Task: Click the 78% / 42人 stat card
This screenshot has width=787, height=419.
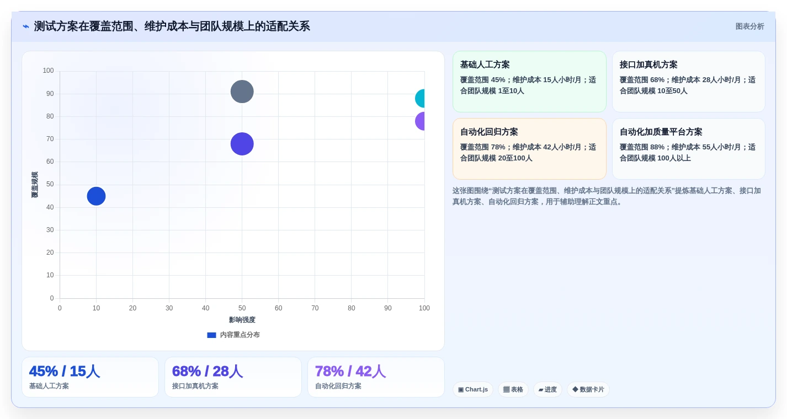Action: (376, 377)
